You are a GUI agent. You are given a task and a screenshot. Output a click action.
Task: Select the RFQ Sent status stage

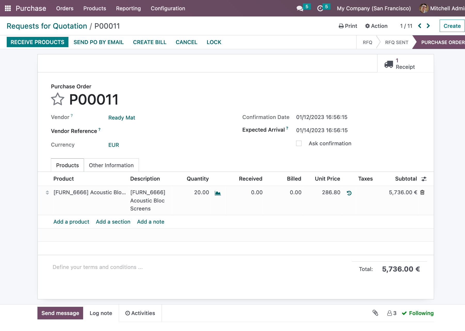pos(397,43)
